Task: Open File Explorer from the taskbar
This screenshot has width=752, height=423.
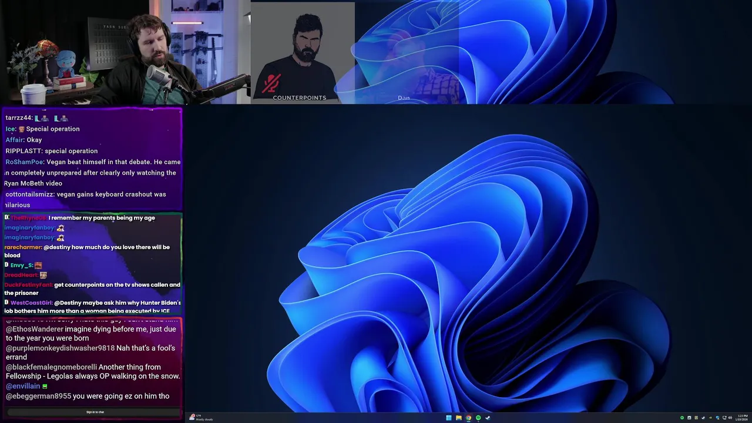Action: (x=458, y=418)
